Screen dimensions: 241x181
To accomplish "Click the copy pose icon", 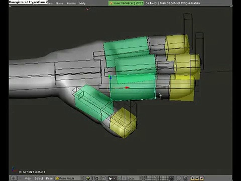I will [192, 178].
